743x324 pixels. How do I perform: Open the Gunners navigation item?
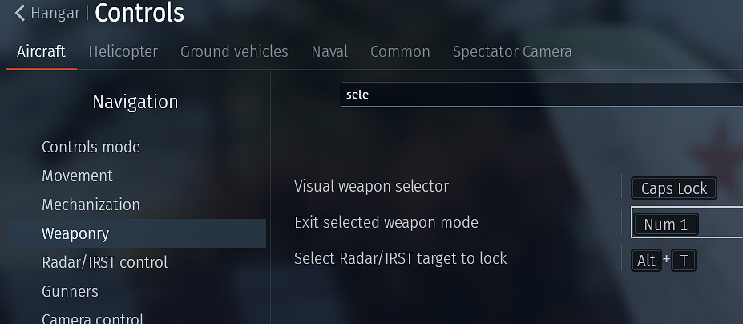(x=70, y=291)
